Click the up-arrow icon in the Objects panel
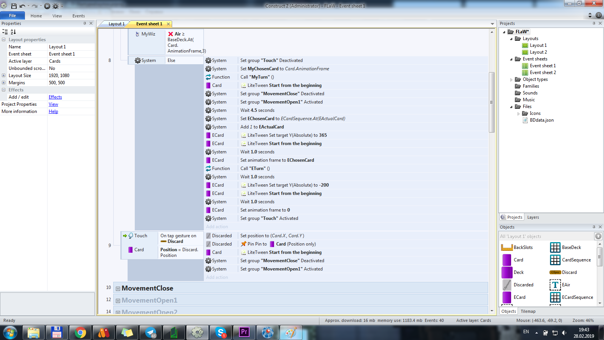The width and height of the screenshot is (604, 340). point(598,236)
